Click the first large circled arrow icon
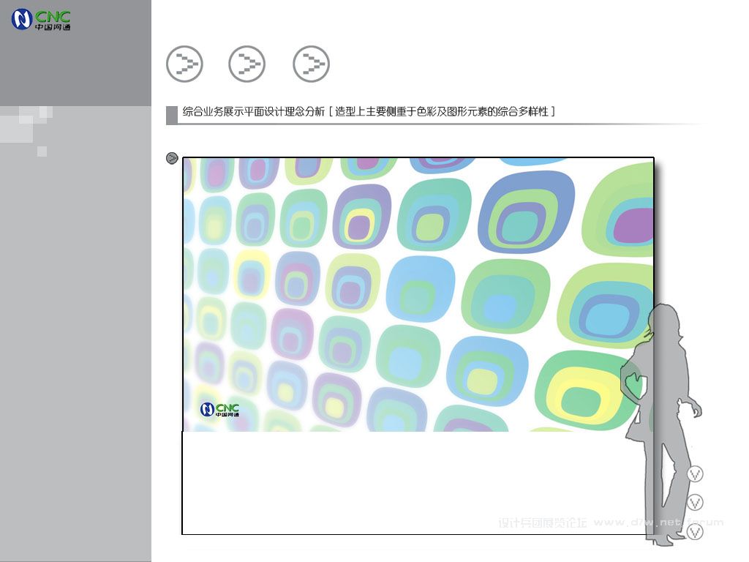Viewport: 749px width, 562px height. pyautogui.click(x=184, y=64)
